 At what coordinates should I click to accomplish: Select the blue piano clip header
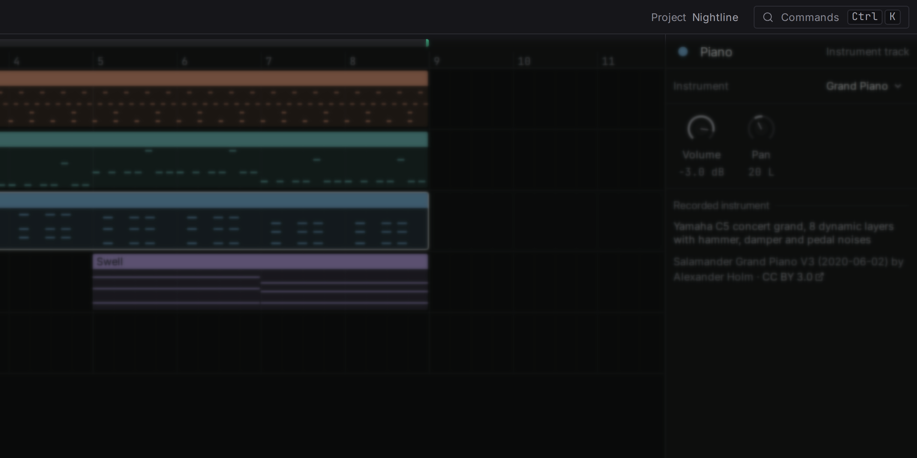coord(214,201)
